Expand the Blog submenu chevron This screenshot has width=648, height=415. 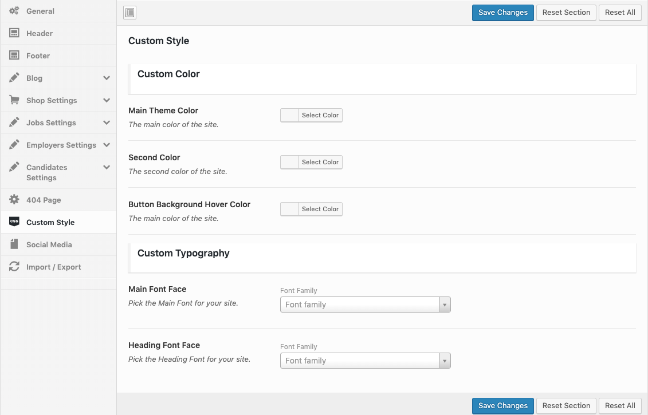(107, 78)
